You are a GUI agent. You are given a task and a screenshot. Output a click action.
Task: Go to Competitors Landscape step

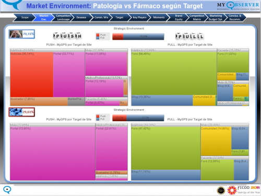point(63,17)
